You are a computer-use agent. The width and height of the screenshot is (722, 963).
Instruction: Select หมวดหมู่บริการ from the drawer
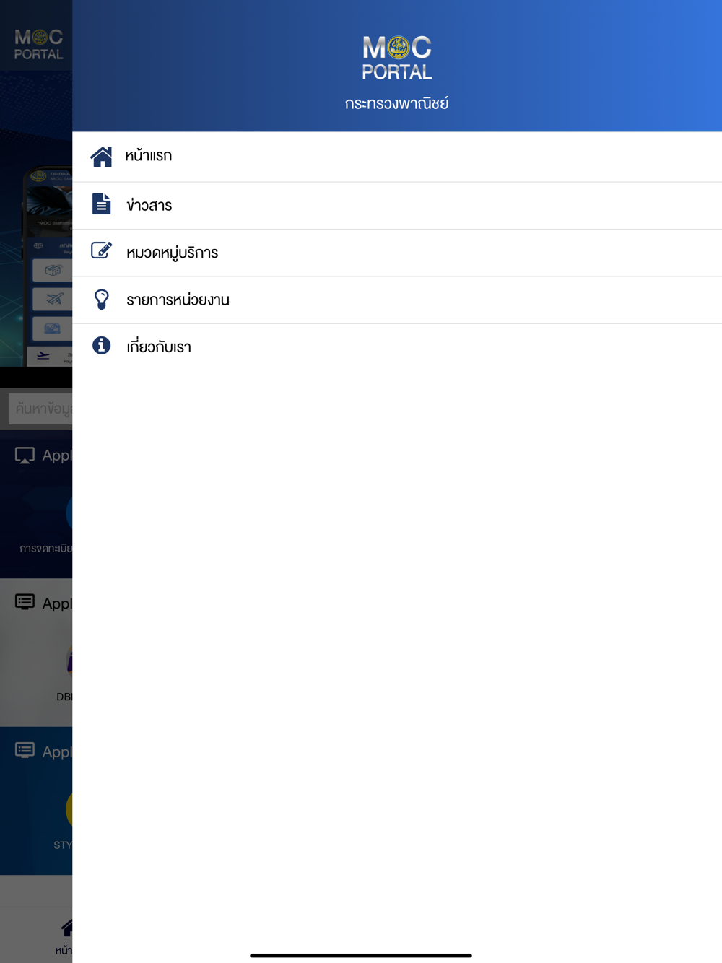pyautogui.click(x=397, y=253)
